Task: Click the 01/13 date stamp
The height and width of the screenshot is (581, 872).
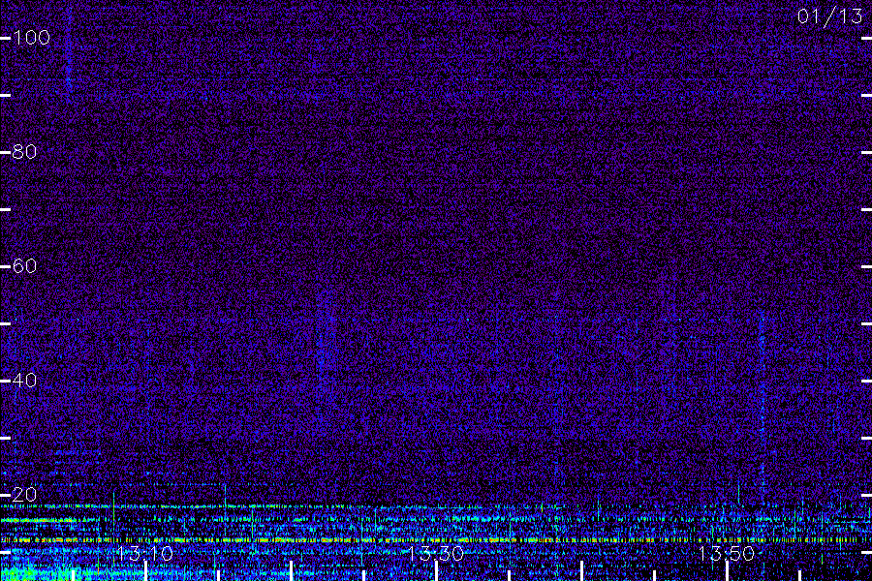Action: pyautogui.click(x=829, y=16)
